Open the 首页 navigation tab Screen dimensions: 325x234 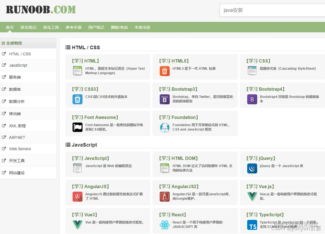pyautogui.click(x=10, y=27)
